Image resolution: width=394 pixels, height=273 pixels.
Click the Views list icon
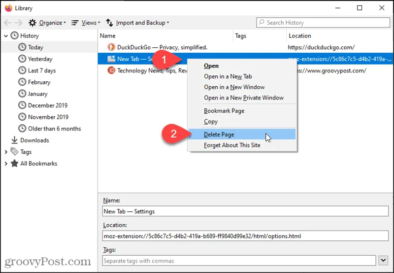75,23
